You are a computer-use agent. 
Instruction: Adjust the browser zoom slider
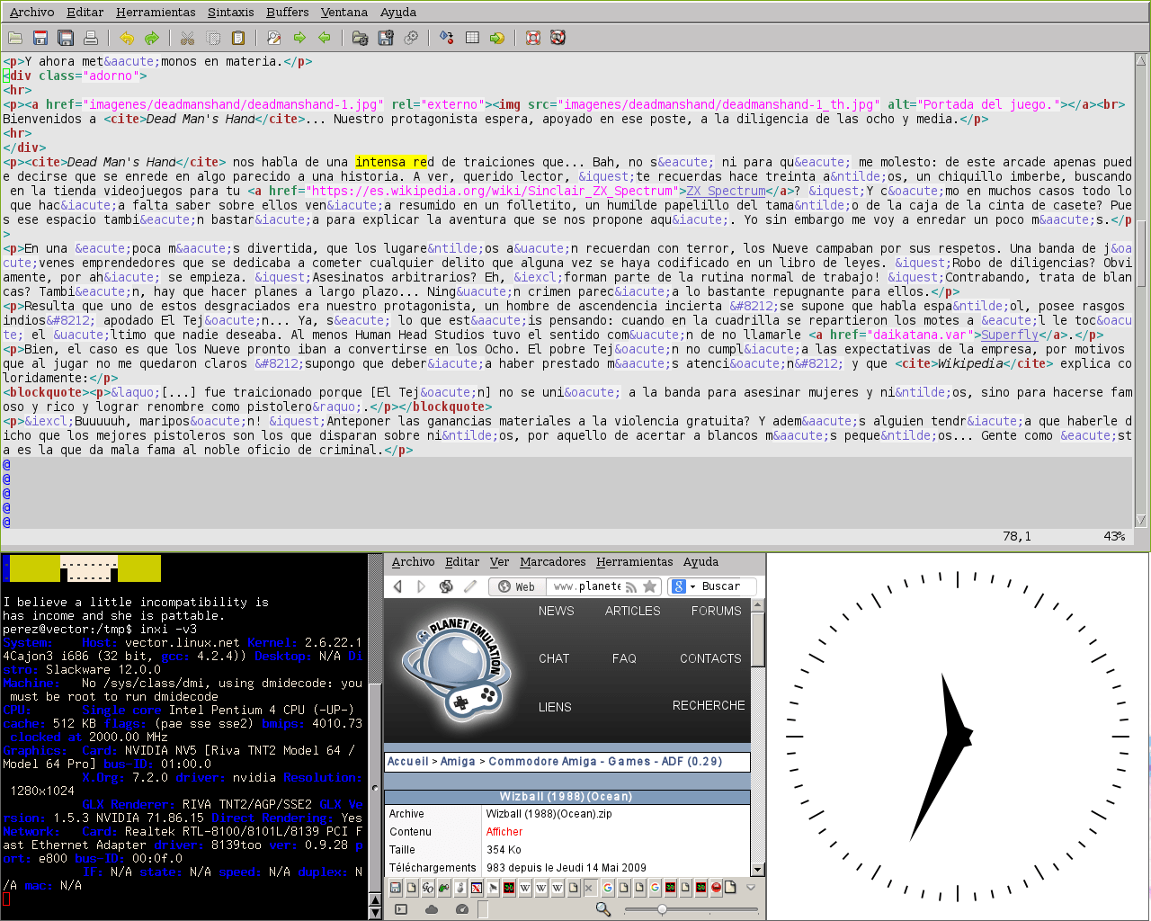662,909
